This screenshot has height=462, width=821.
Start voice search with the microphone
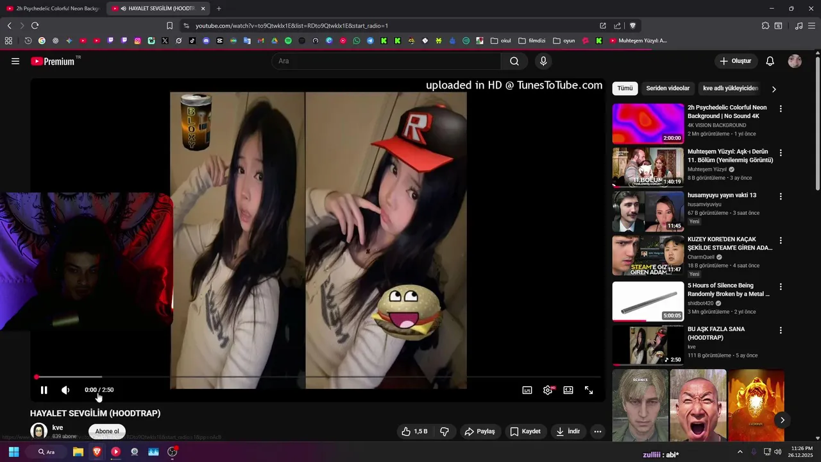point(543,61)
